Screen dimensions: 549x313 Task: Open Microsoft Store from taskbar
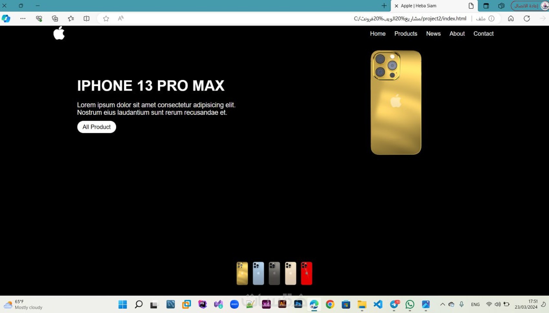coord(346,304)
